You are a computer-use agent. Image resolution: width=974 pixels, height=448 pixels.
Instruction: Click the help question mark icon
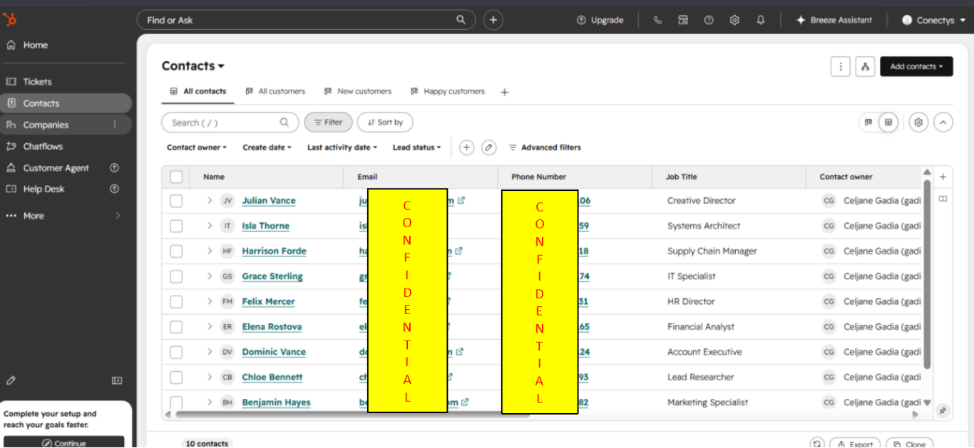pyautogui.click(x=709, y=20)
